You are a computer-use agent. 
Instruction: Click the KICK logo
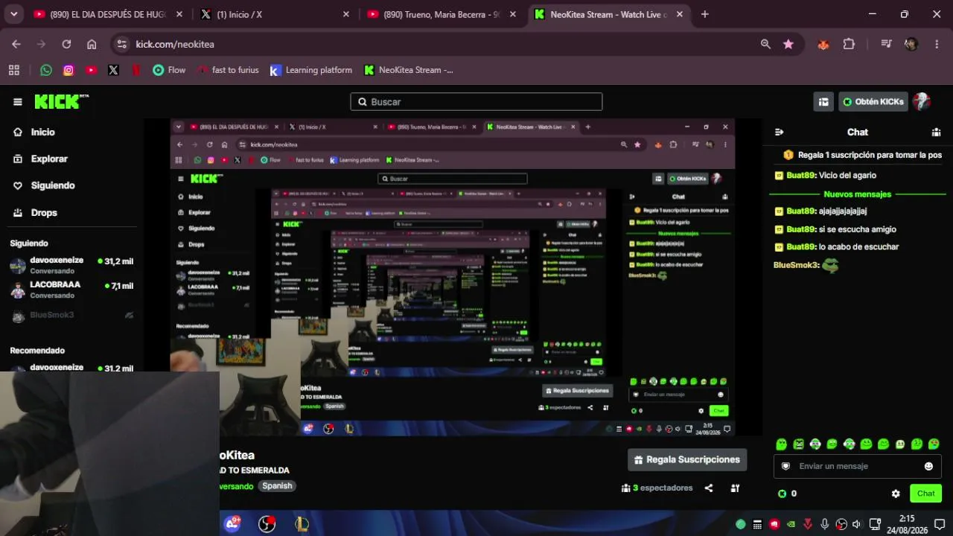point(61,102)
